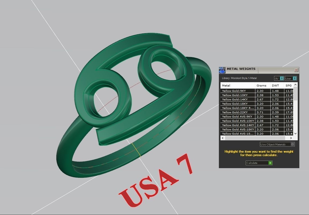Click the 3.71 grams cell
Viewport: 309px width, 215px height.
click(x=263, y=112)
